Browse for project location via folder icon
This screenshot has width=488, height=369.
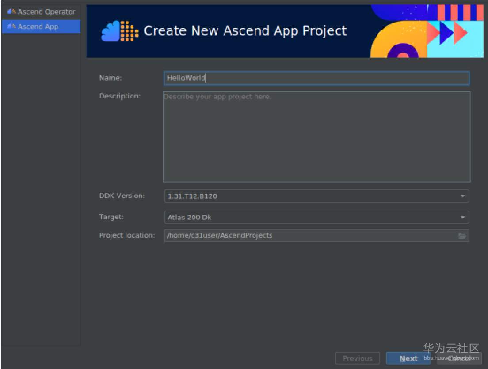(x=462, y=236)
